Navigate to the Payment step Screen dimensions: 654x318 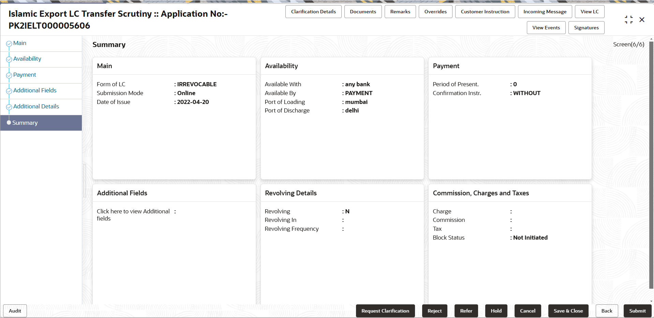point(25,75)
